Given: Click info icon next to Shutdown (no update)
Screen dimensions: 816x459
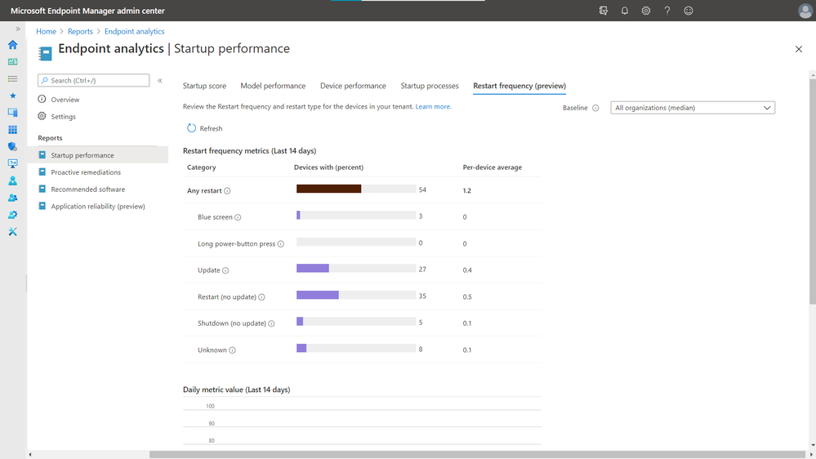Looking at the screenshot, I should coord(271,323).
